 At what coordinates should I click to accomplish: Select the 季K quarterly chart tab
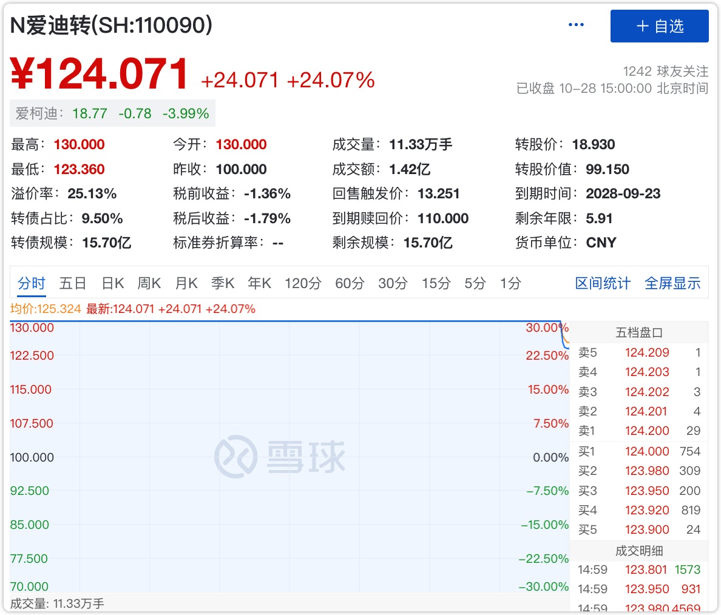(223, 283)
